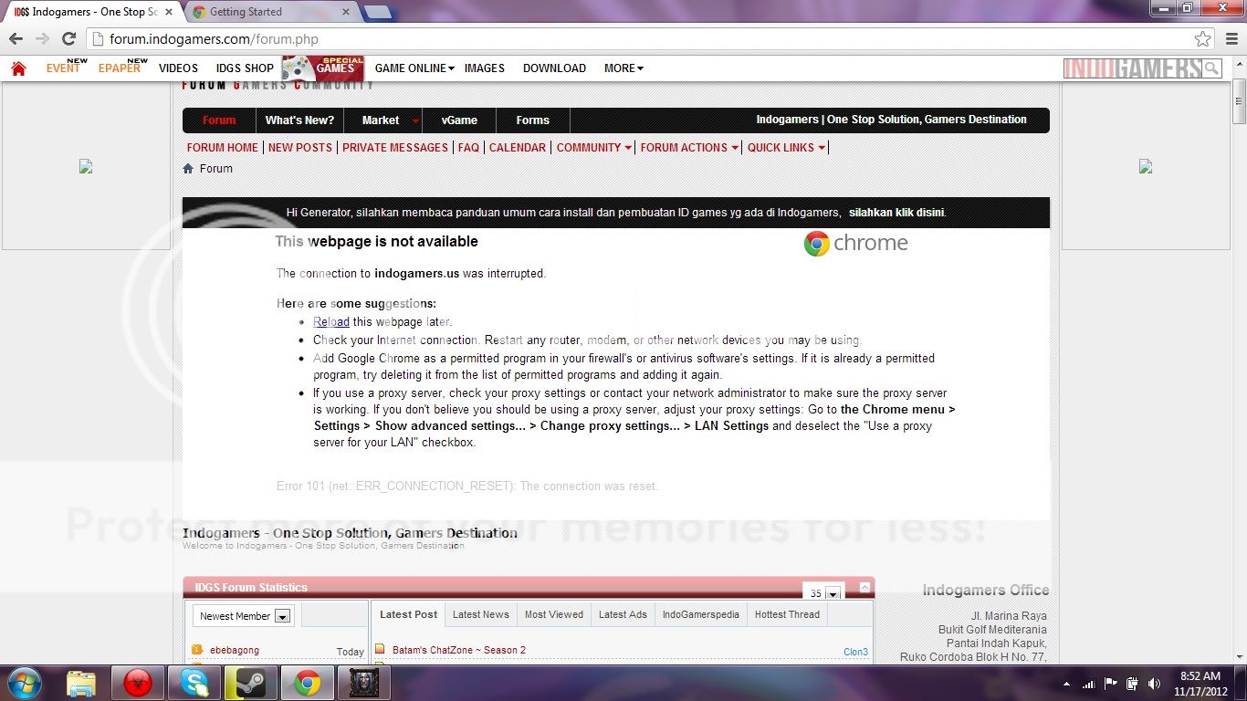The height and width of the screenshot is (701, 1247).
Task: Expand the FORUM ACTIONS dropdown
Action: click(689, 147)
